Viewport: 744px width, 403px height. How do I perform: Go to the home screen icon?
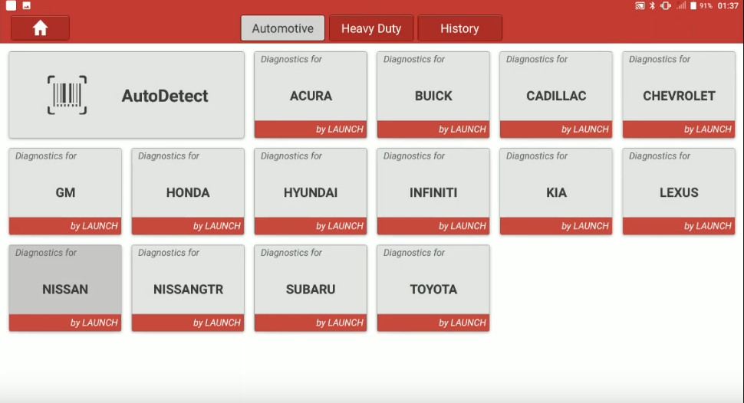point(41,28)
